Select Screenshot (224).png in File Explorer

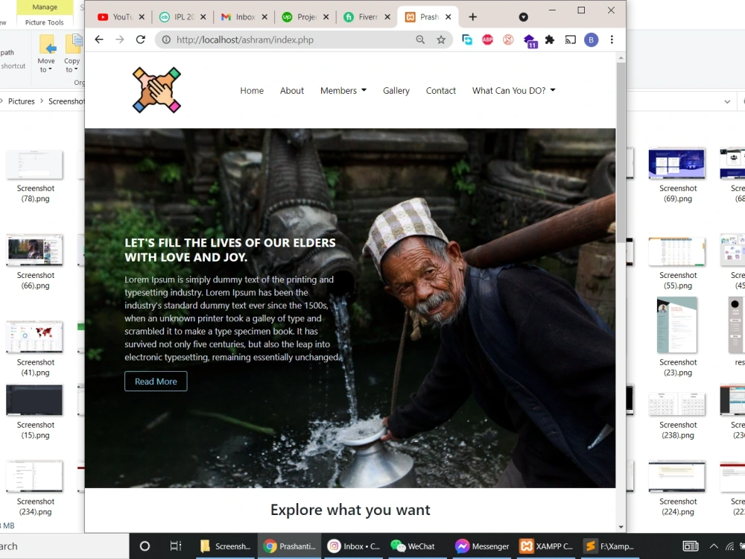pyautogui.click(x=677, y=488)
